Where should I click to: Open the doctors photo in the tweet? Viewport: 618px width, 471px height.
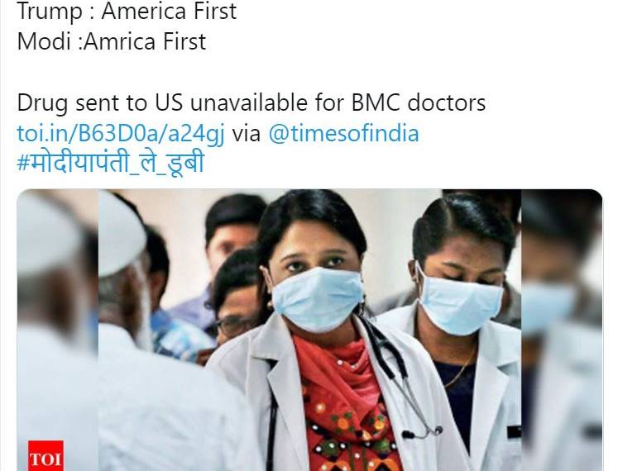[x=309, y=330]
